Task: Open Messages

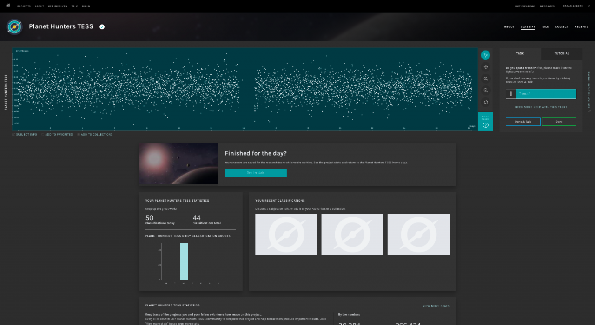Action: click(x=547, y=6)
